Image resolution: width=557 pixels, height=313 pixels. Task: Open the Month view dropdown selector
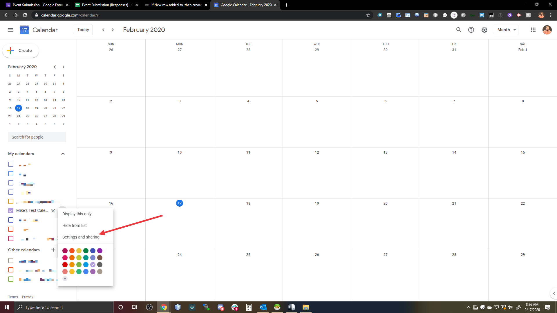[x=507, y=30]
